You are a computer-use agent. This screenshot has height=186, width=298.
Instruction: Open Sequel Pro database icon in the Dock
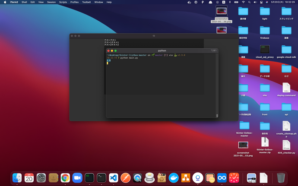tap(149, 178)
